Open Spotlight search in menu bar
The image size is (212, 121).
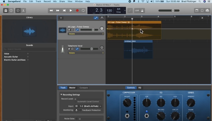pos(200,1)
